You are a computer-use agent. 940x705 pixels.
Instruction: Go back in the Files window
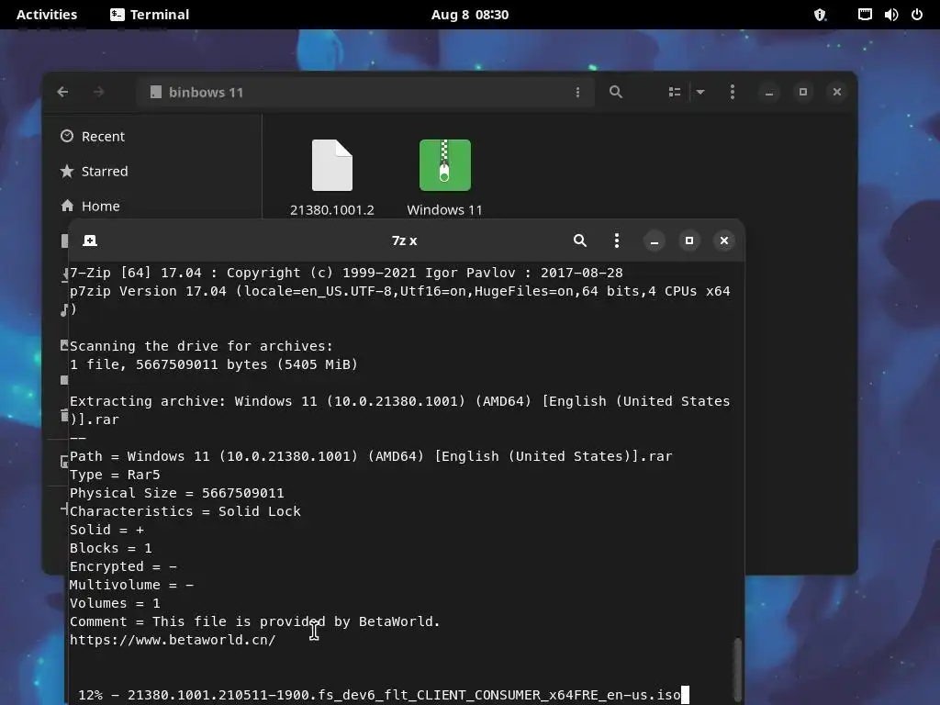point(62,92)
